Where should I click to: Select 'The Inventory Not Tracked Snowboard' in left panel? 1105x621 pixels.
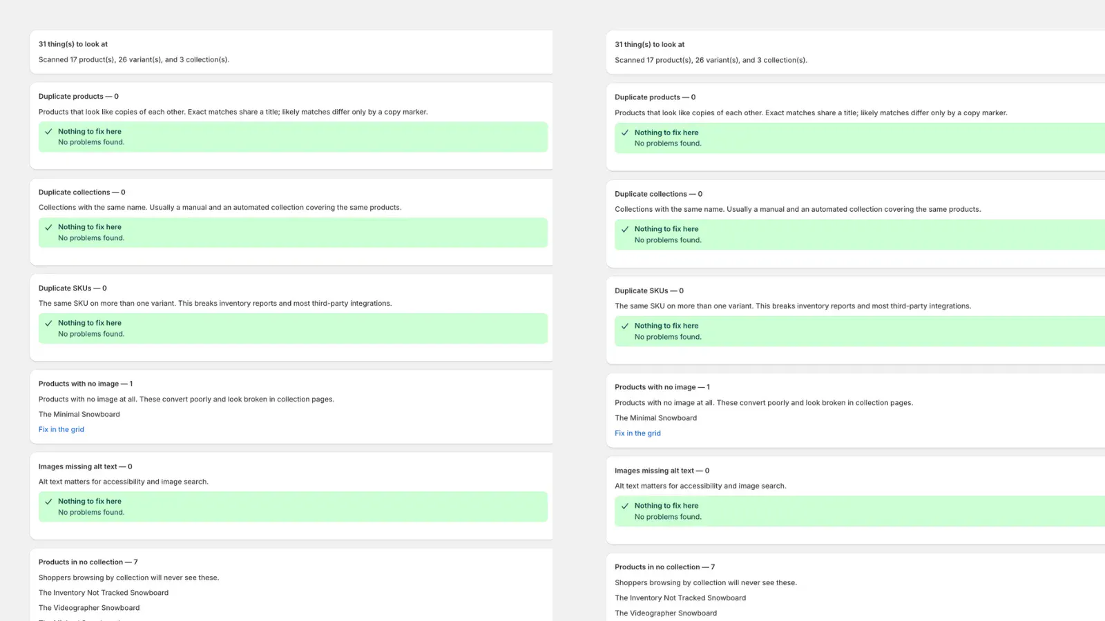(104, 593)
